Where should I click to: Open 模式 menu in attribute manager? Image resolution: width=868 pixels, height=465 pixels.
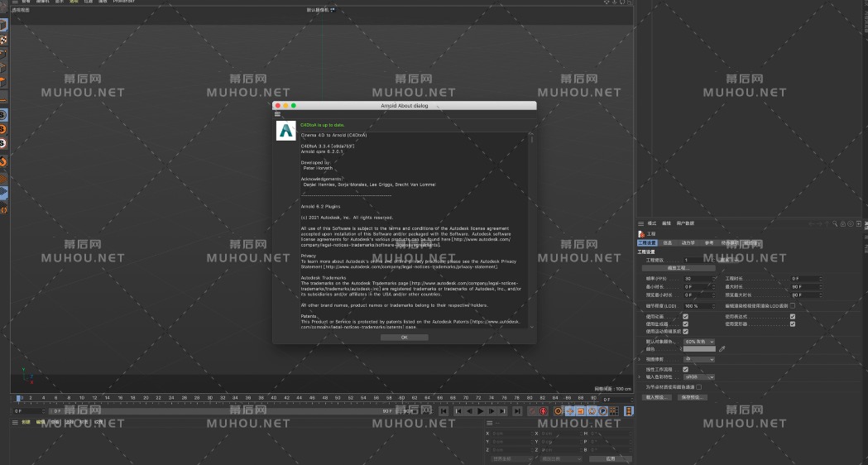pos(652,223)
